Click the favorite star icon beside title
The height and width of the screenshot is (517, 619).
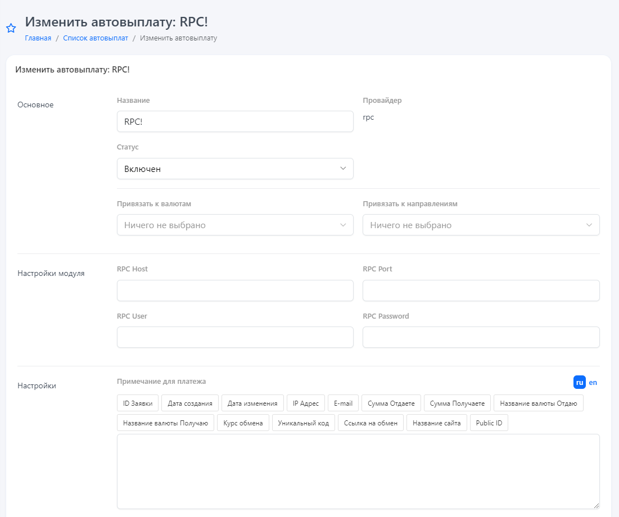click(11, 29)
